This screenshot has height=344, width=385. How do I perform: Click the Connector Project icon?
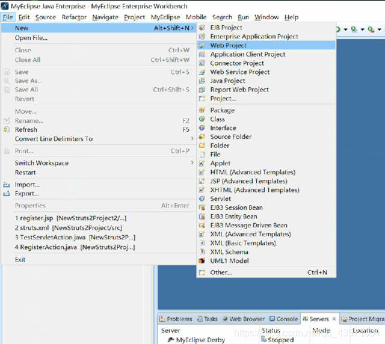point(202,63)
